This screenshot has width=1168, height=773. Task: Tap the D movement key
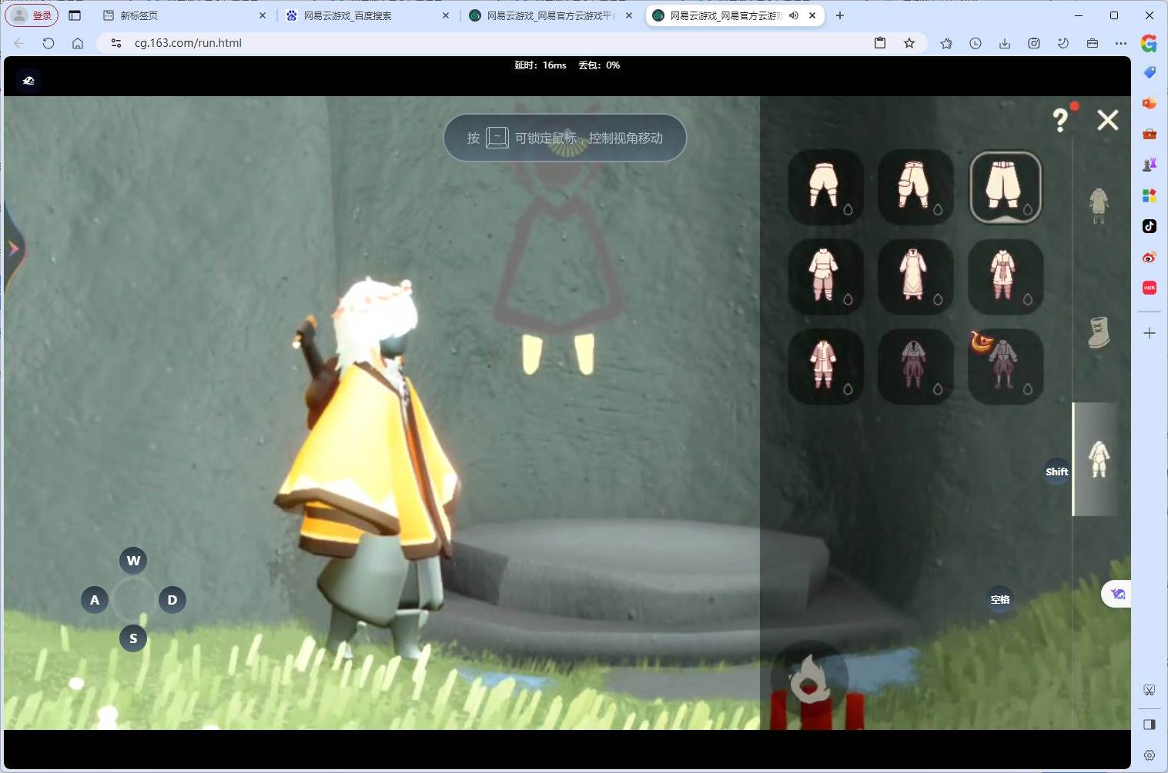(x=172, y=600)
